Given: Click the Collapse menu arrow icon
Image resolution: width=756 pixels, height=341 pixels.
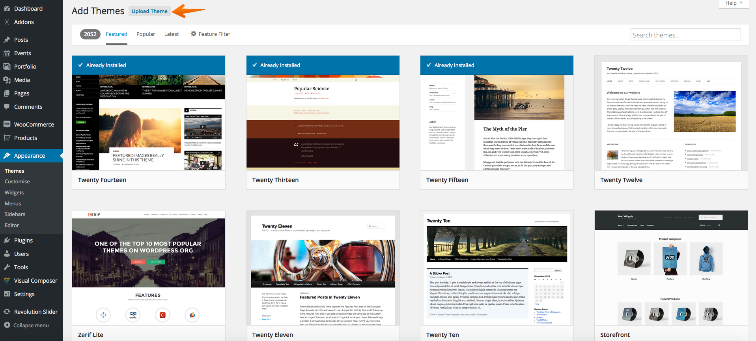Looking at the screenshot, I should pyautogui.click(x=7, y=325).
